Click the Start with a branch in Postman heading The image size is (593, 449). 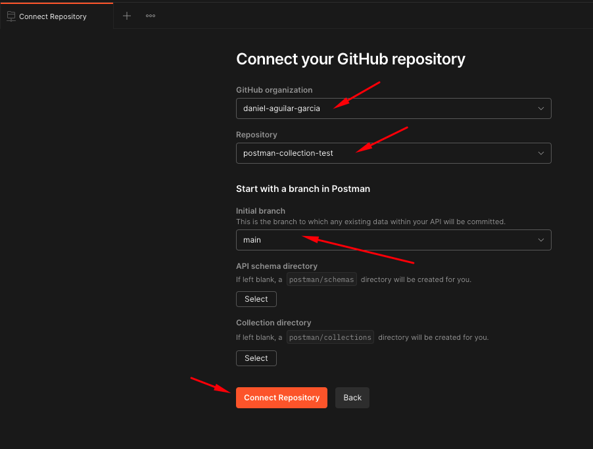[x=303, y=189]
